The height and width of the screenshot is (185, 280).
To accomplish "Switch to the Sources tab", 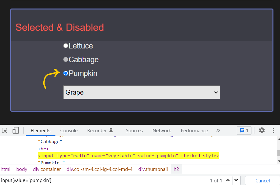I will (x=134, y=131).
